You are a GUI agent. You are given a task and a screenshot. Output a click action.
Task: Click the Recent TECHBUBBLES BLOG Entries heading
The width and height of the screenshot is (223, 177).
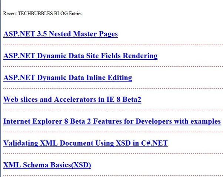[43, 13]
